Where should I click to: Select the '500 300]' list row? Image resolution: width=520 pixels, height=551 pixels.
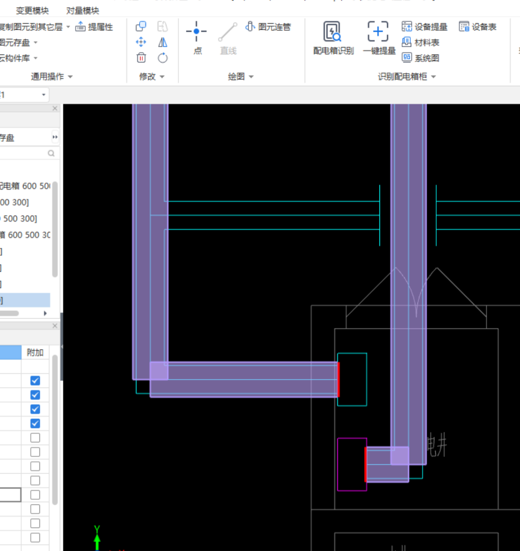(25, 218)
